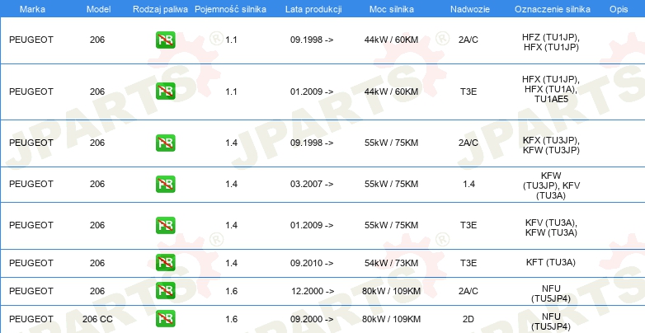
Task: Select the HFZ (TU1JP), HFX (TU1JP) engine cell
Action: point(551,42)
